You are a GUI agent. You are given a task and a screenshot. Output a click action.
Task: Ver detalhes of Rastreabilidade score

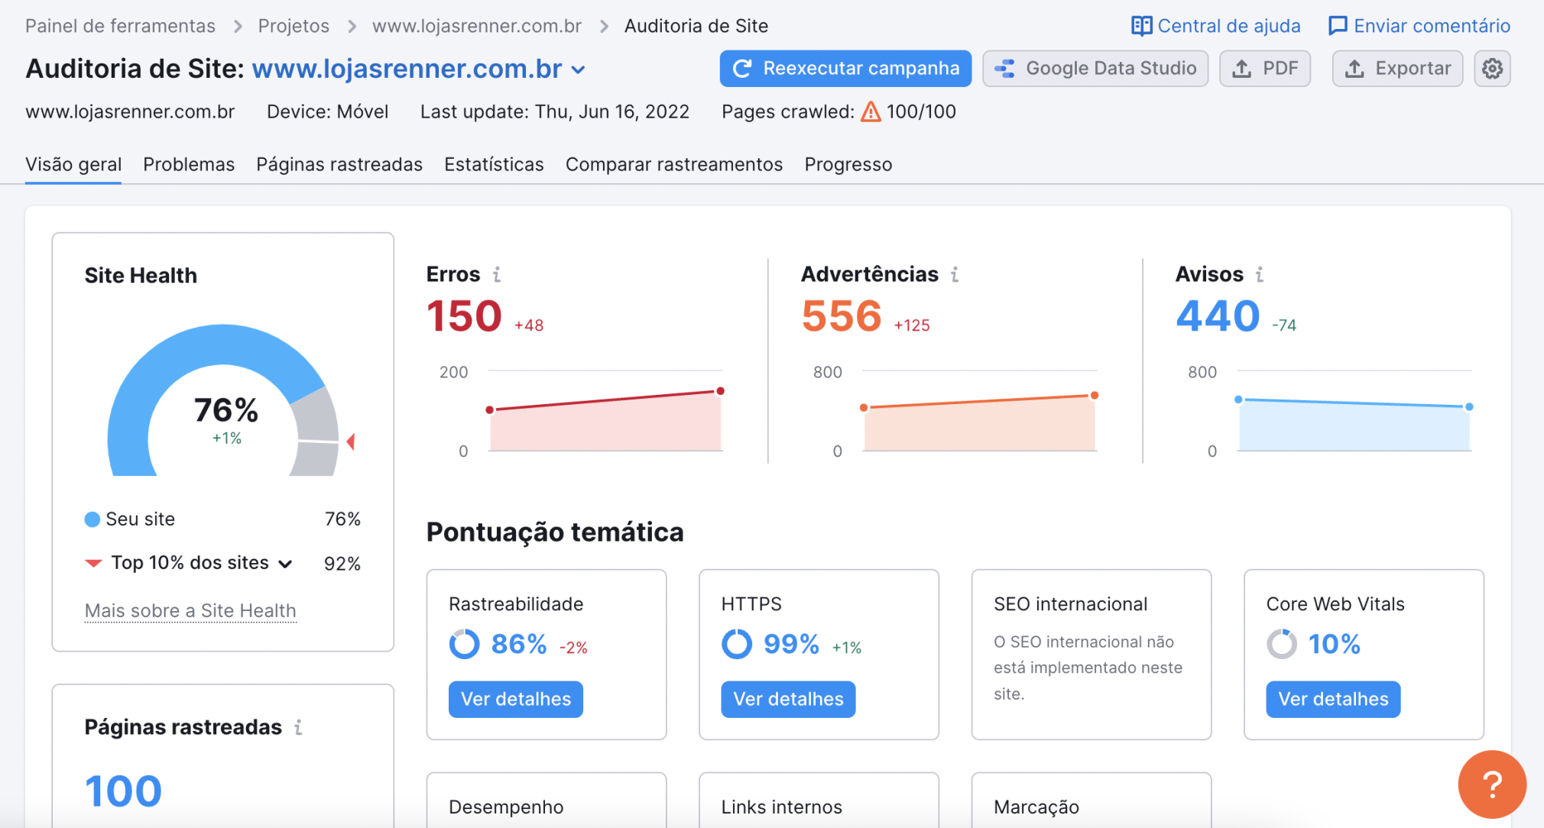point(515,699)
